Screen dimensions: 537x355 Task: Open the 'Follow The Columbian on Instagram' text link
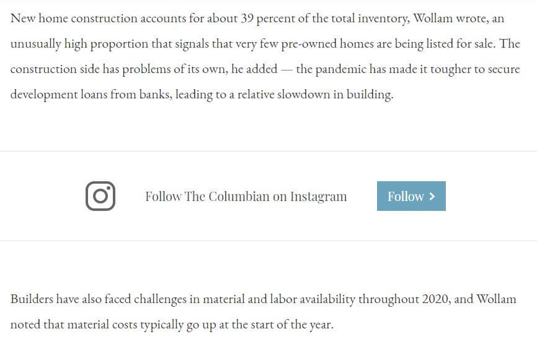click(246, 197)
